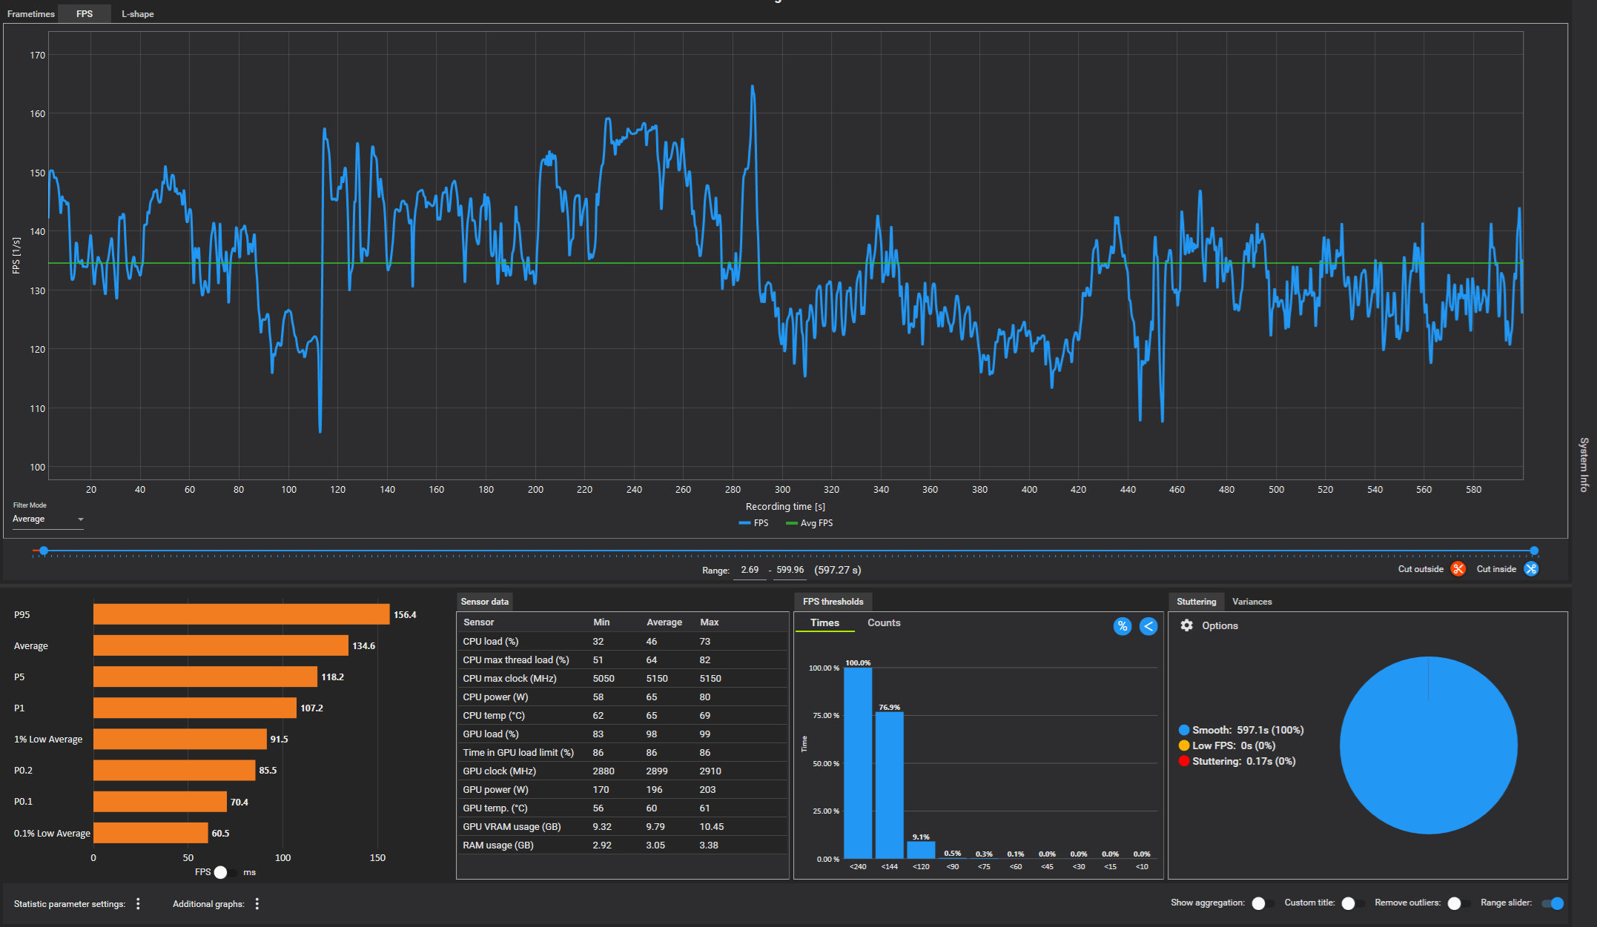Click the less-than icon in FPS thresholds
Viewport: 1597px width, 927px height.
[x=1148, y=626]
